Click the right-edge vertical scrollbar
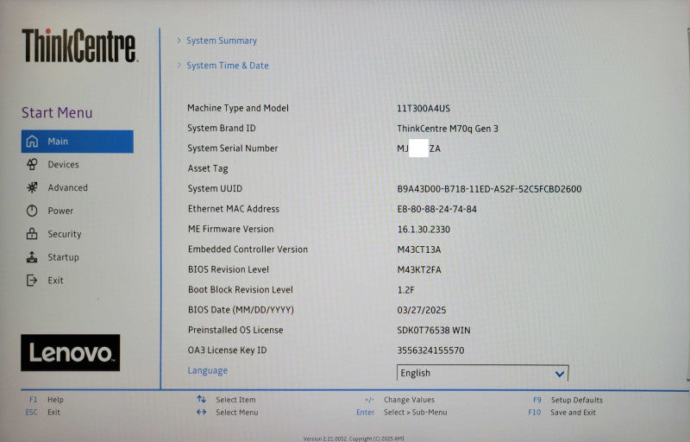Image resolution: width=690 pixels, height=442 pixels. coord(687,205)
